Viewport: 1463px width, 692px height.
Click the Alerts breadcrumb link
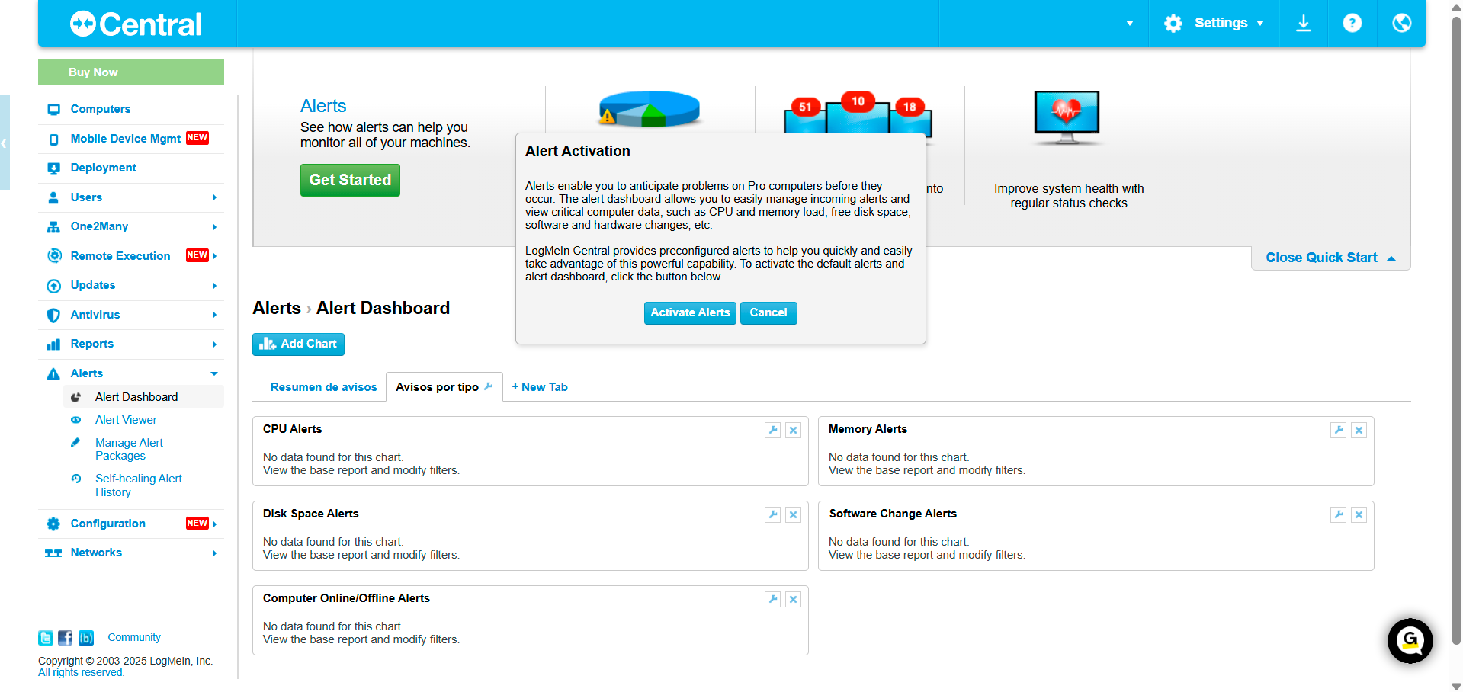coord(277,308)
